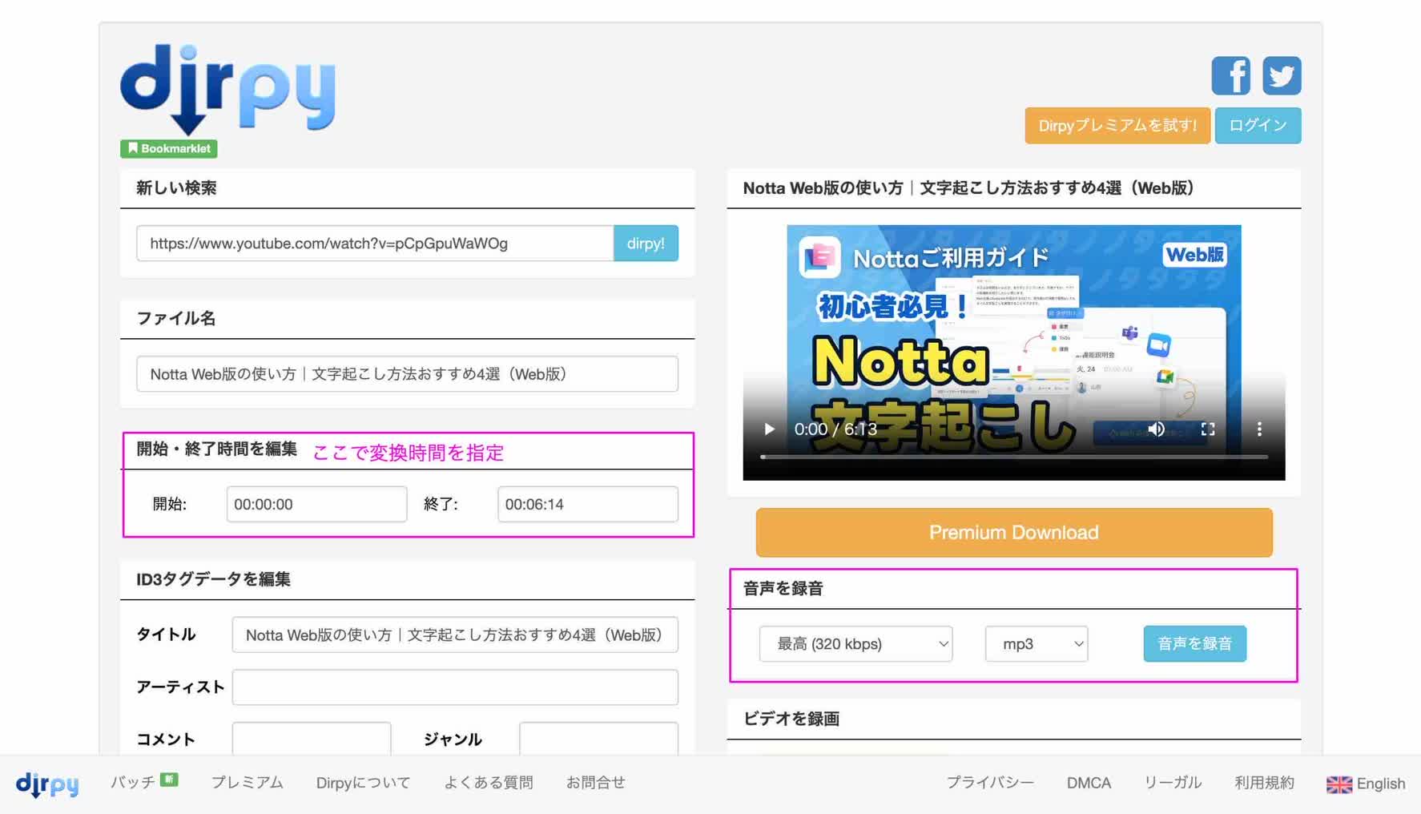Viewport: 1421px width, 814px height.
Task: Click the 開始 start time field
Action: pyautogui.click(x=316, y=504)
